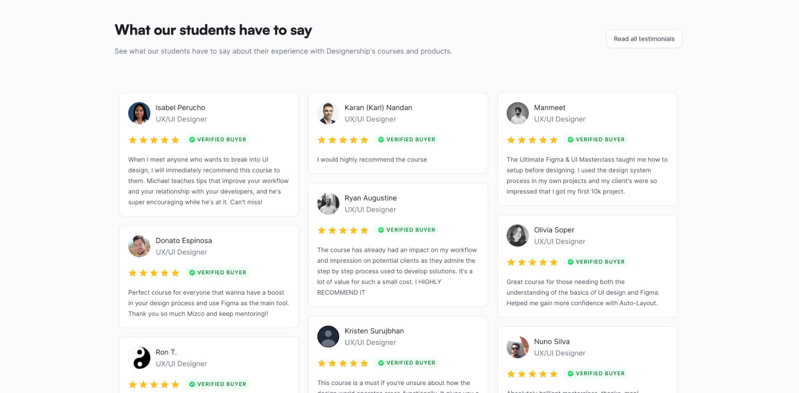
Task: Open the Read all testimonials button
Action: 644,39
